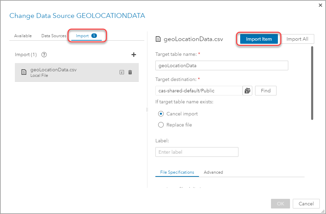Viewport: 326px width, 214px height.
Task: Delete geoLocationData.csv with the trash icon
Action: click(x=130, y=72)
